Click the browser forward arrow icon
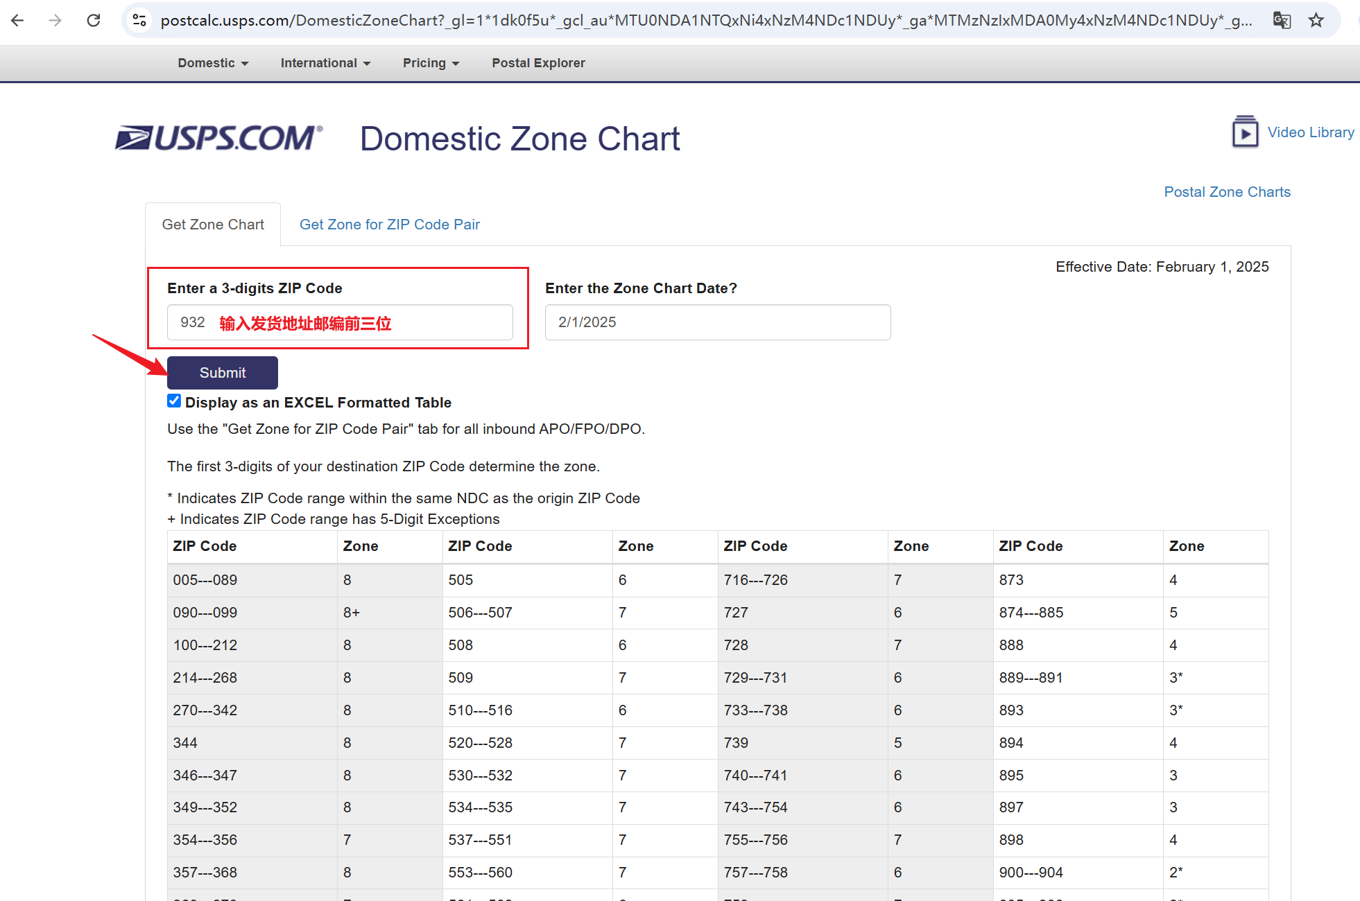Image resolution: width=1360 pixels, height=901 pixels. [55, 20]
